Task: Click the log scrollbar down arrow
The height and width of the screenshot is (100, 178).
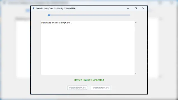Action: [x=136, y=73]
